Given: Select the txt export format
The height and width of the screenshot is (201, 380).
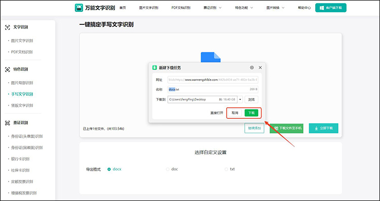Looking at the screenshot, I should click(x=230, y=169).
